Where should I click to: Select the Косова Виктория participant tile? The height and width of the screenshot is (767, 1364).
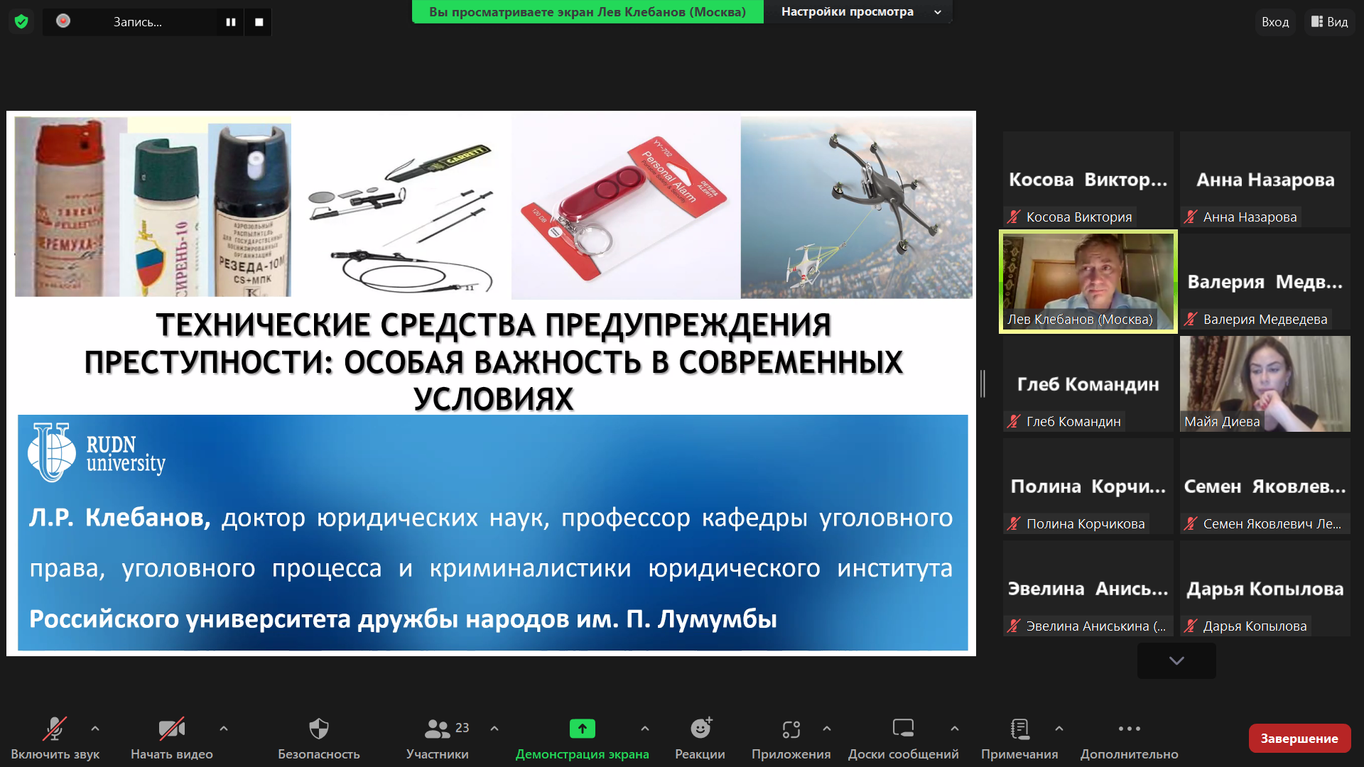point(1088,179)
